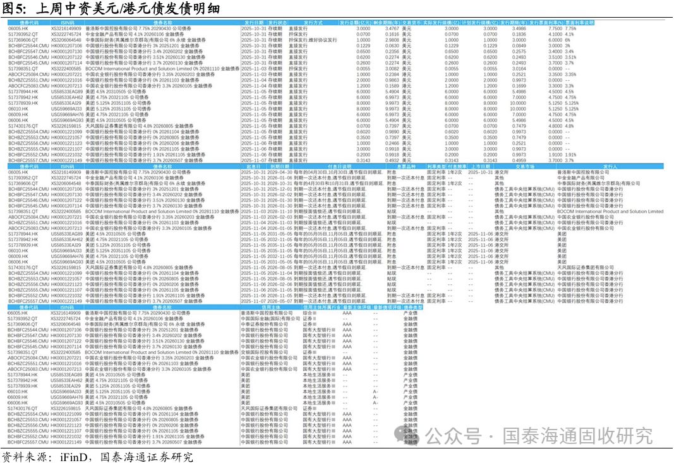Select the 交易货币 column header
The width and height of the screenshot is (674, 463).
410,22
